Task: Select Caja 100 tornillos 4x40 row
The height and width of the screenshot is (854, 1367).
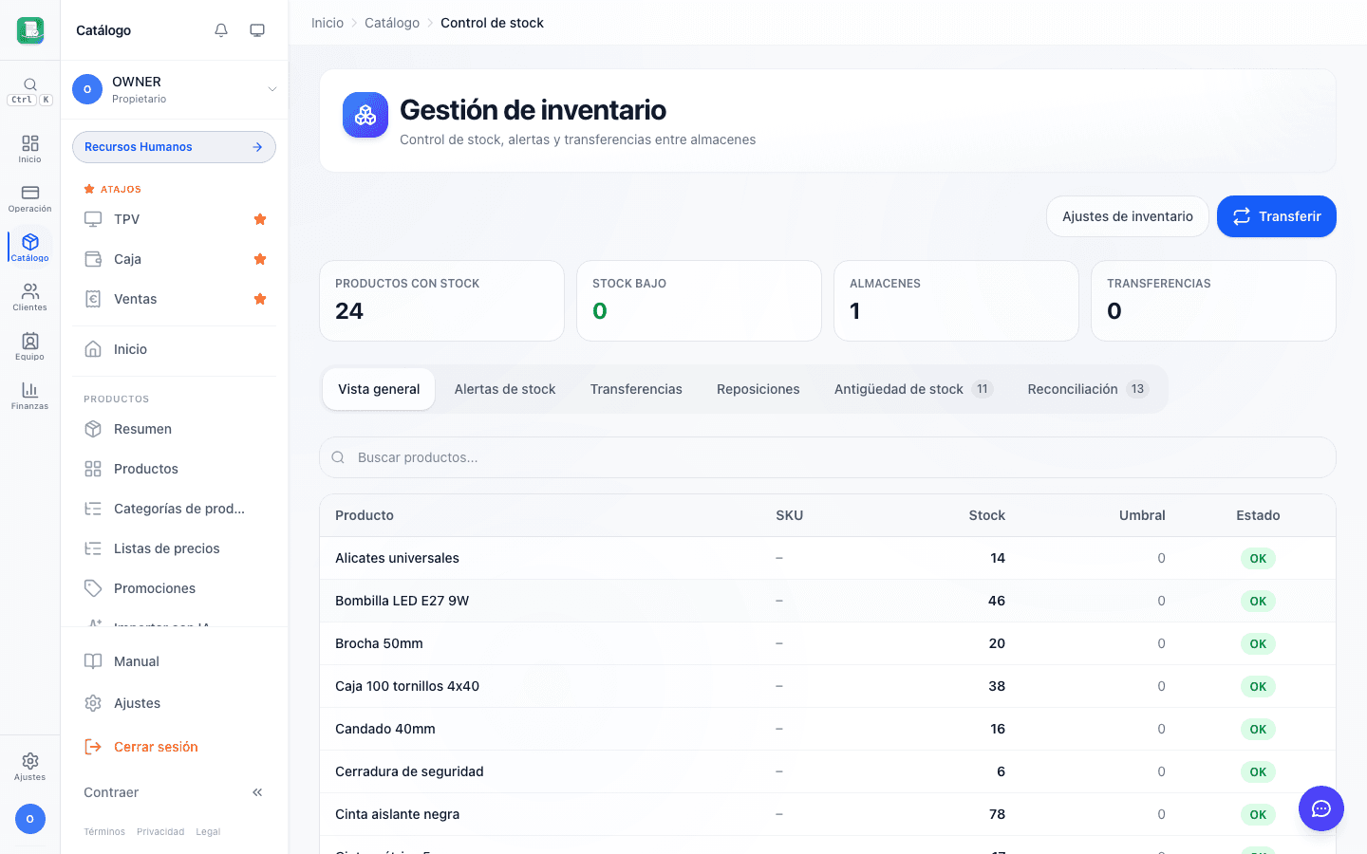Action: pyautogui.click(x=828, y=686)
